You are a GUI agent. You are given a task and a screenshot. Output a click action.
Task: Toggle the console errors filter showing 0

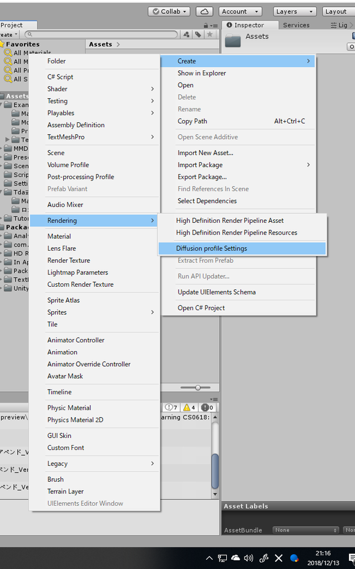coord(207,407)
